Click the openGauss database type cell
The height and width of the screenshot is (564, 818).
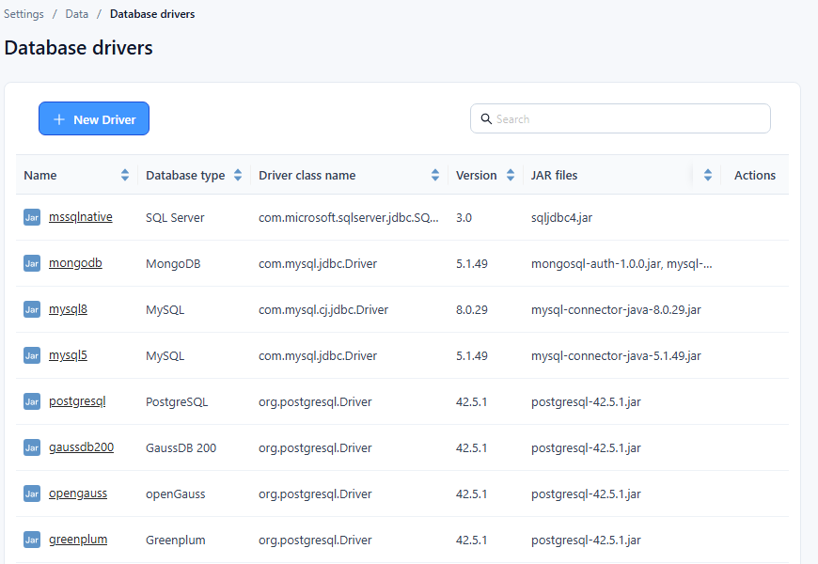tap(175, 493)
